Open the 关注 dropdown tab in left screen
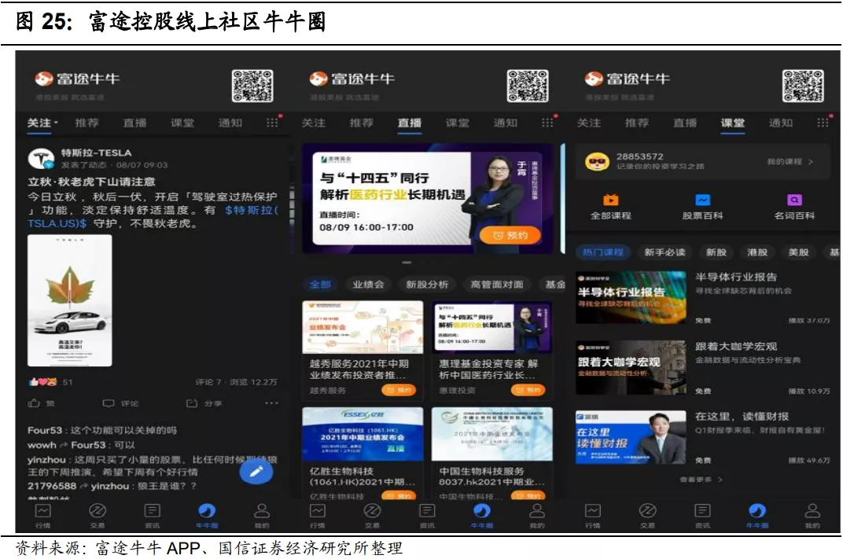 (x=42, y=123)
